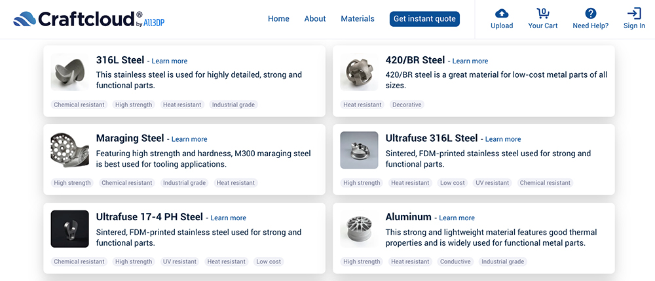
Task: Go to the Home menu item
Action: [278, 19]
